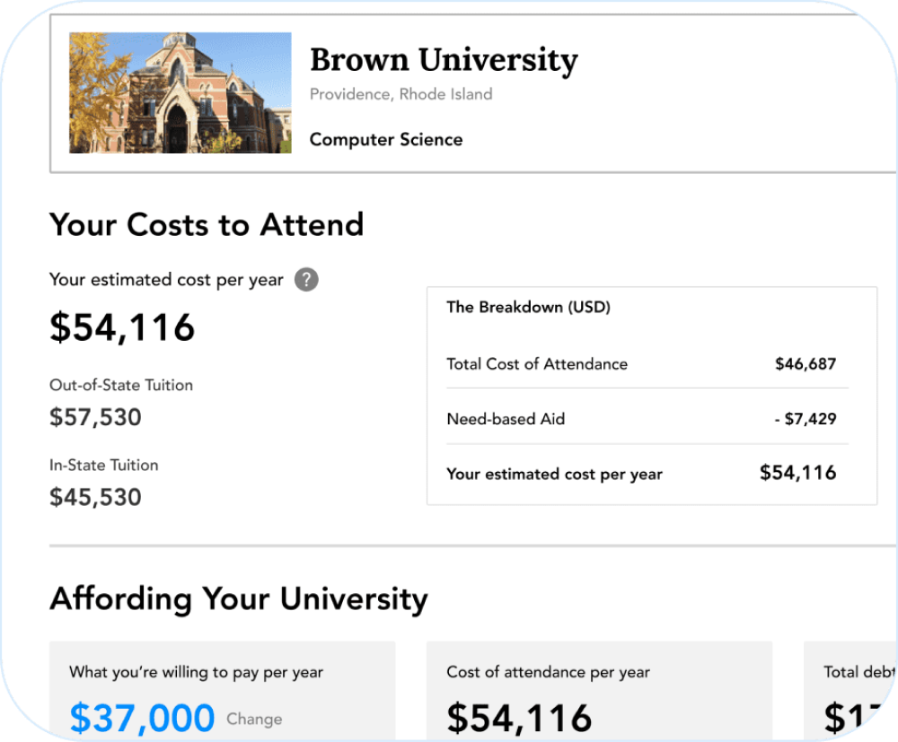Click the What you're willing to pay card label
Image resolution: width=898 pixels, height=742 pixels.
point(196,672)
